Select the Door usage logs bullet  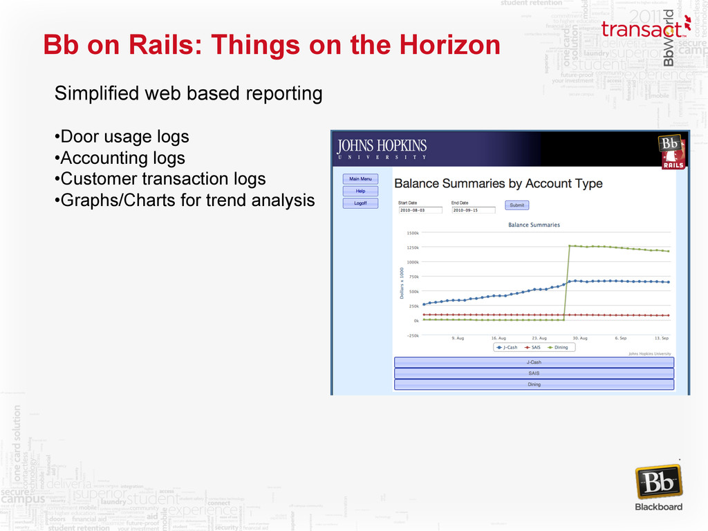(122, 136)
